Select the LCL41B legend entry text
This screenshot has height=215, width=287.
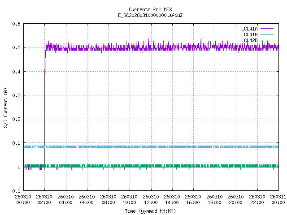coord(249,34)
